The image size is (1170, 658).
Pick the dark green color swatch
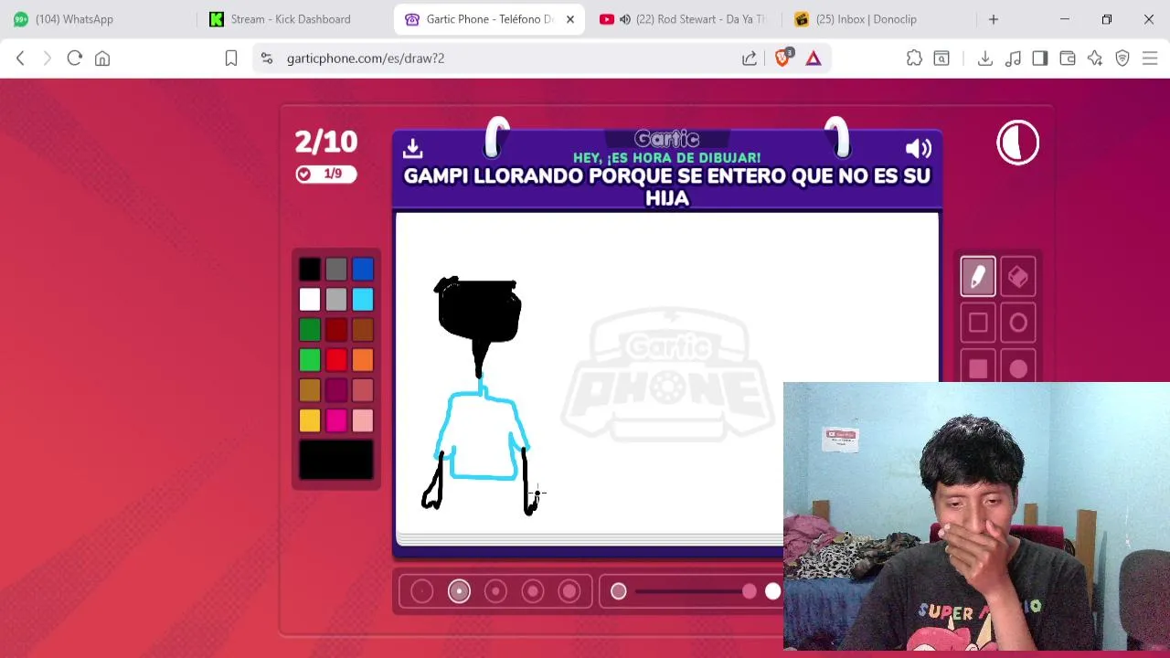tap(309, 329)
